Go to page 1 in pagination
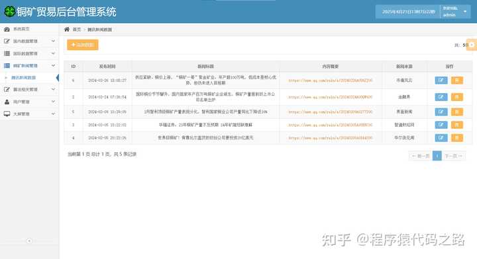477x259 pixels. (437, 156)
